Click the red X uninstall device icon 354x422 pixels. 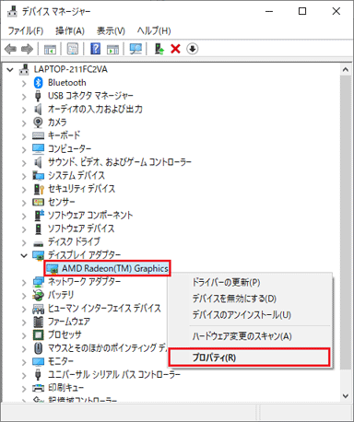point(175,49)
